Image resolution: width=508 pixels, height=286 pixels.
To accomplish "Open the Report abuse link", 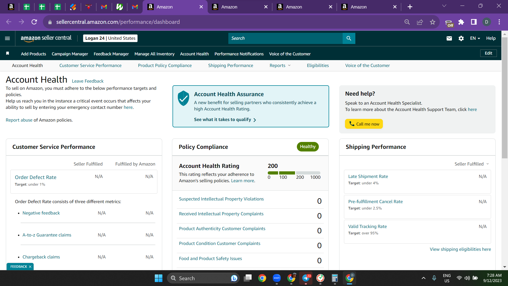I will [19, 120].
